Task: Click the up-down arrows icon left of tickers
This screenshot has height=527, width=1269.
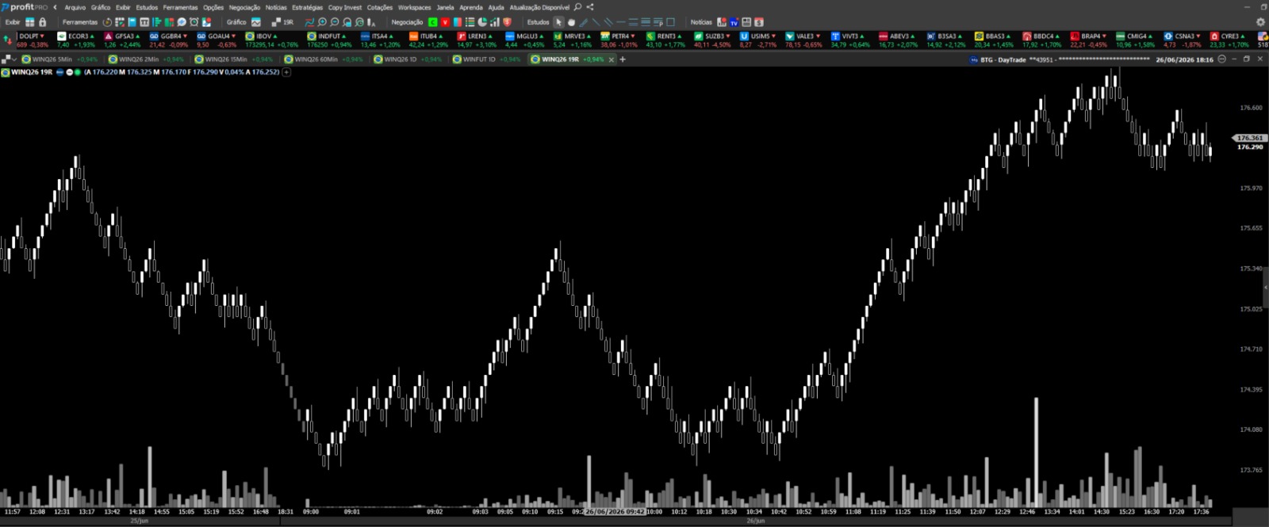Action: pos(7,39)
